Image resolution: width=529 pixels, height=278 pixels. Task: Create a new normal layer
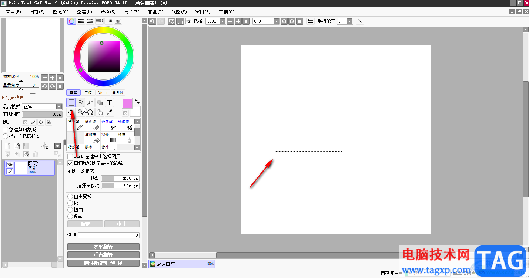(7, 146)
